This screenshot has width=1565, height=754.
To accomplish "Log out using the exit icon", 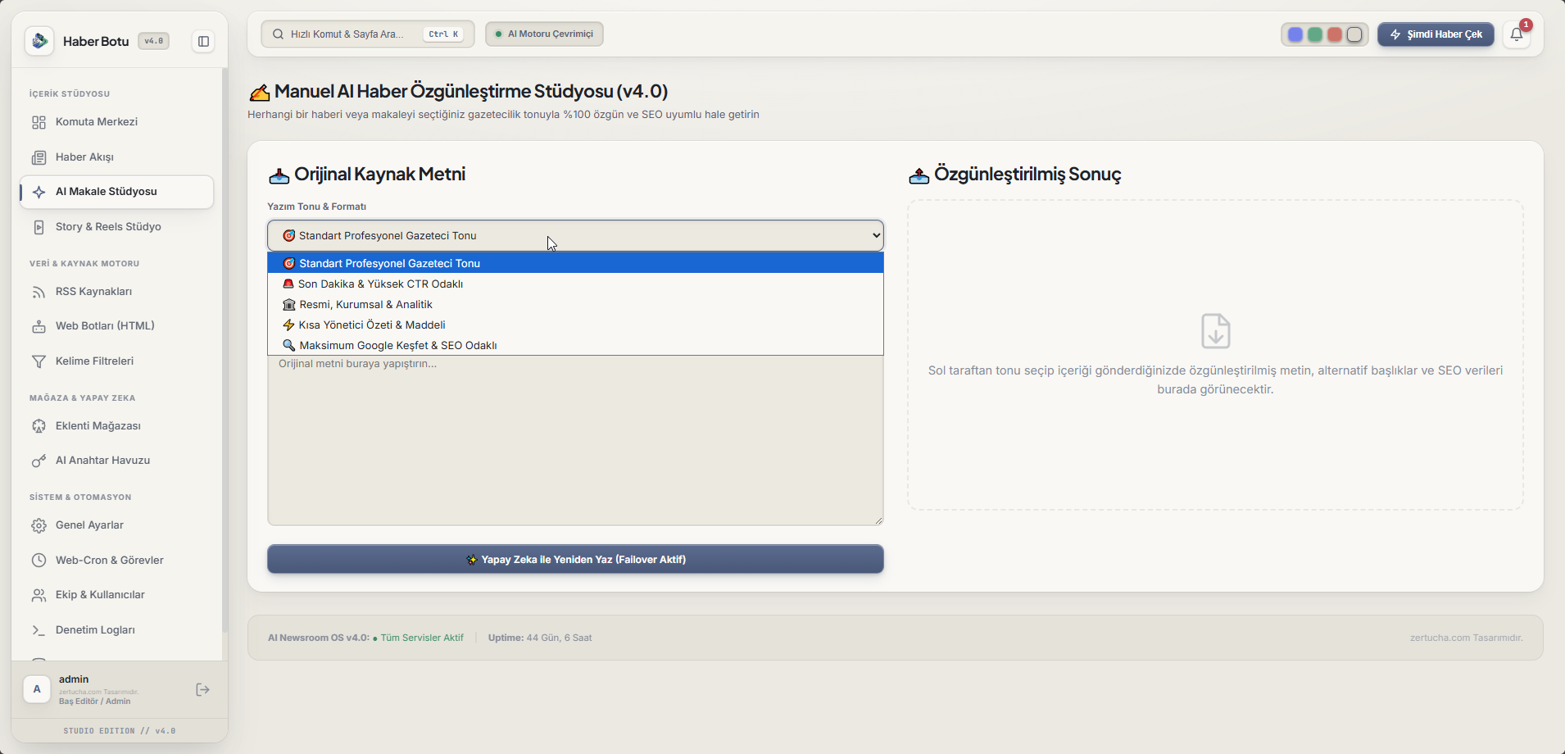I will 203,690.
